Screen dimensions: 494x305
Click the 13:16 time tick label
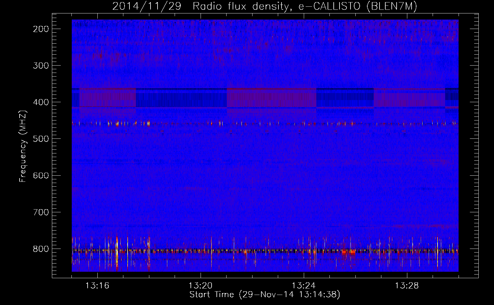pyautogui.click(x=97, y=286)
